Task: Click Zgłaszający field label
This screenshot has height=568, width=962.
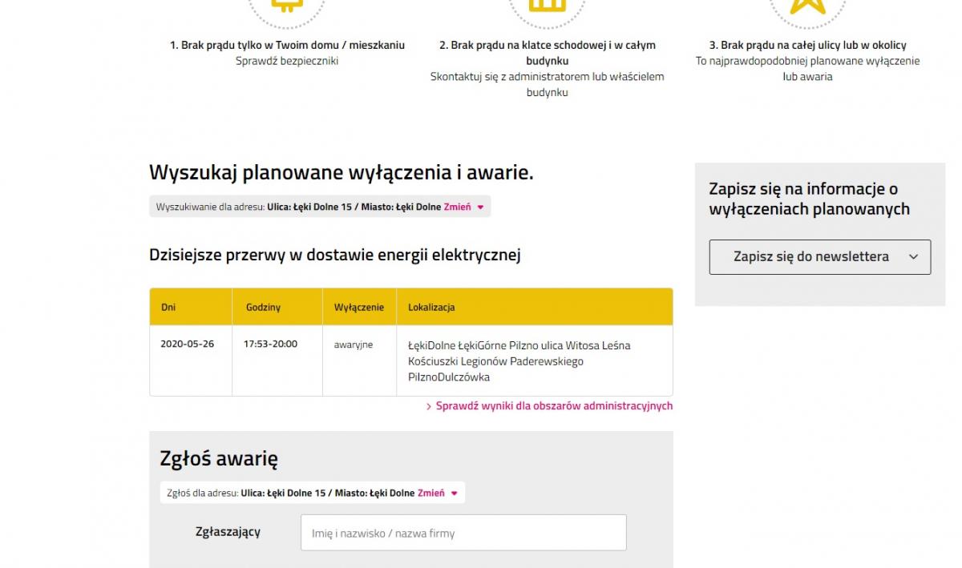Action: [228, 532]
